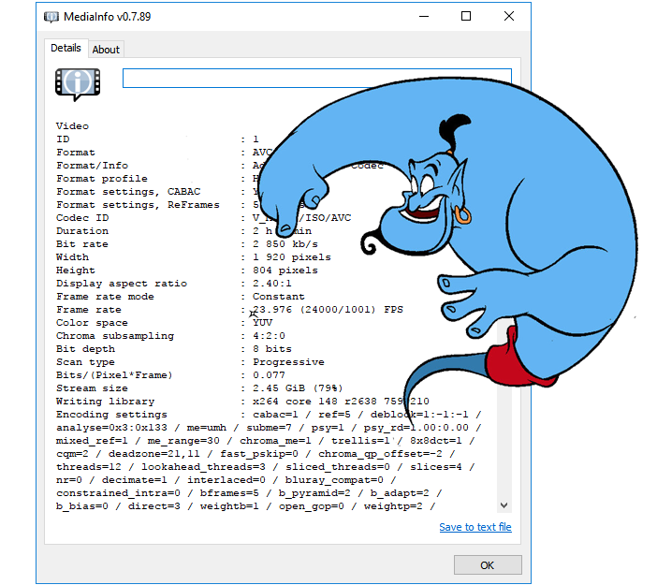Click the MediaInfo v0.7.89 window title
The height and width of the screenshot is (585, 657).
(108, 17)
